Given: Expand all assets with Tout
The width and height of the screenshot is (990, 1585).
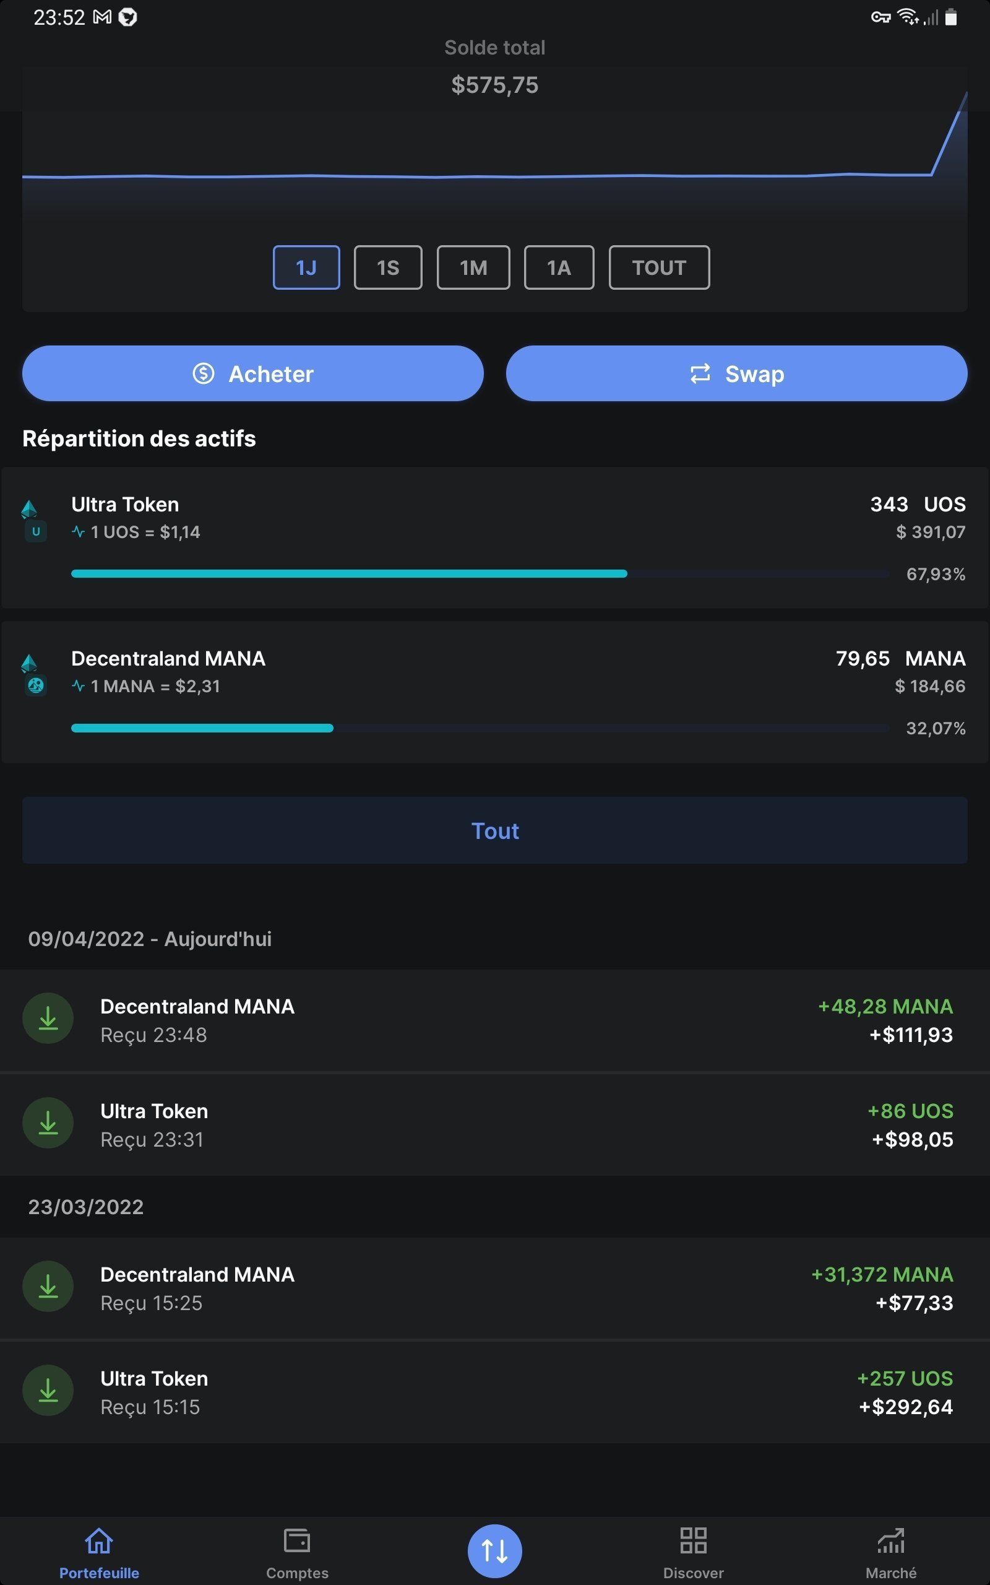Looking at the screenshot, I should tap(494, 830).
